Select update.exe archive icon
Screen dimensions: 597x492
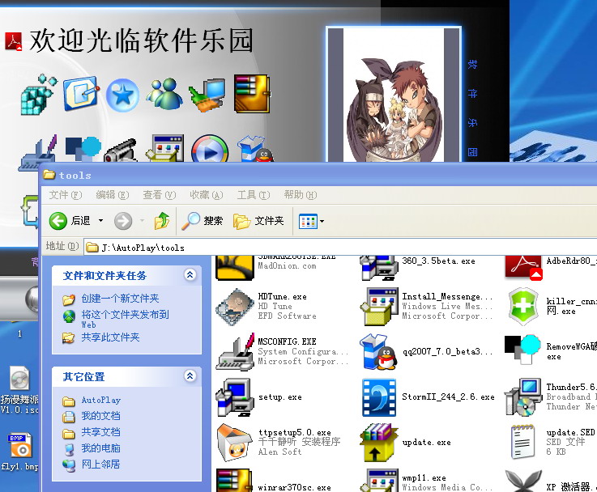[379, 443]
